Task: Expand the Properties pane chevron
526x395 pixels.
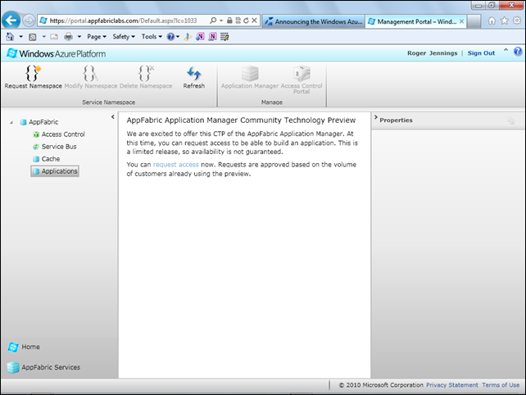Action: pos(376,117)
